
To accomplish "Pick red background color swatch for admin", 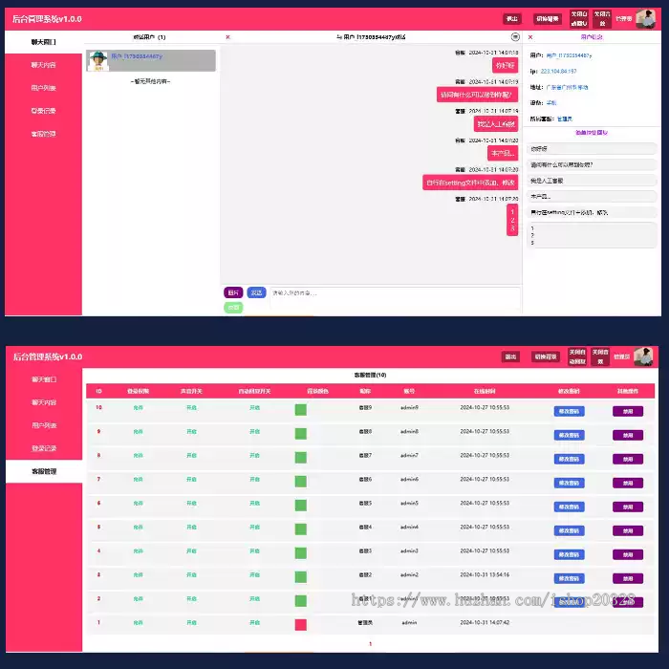I will click(x=301, y=625).
